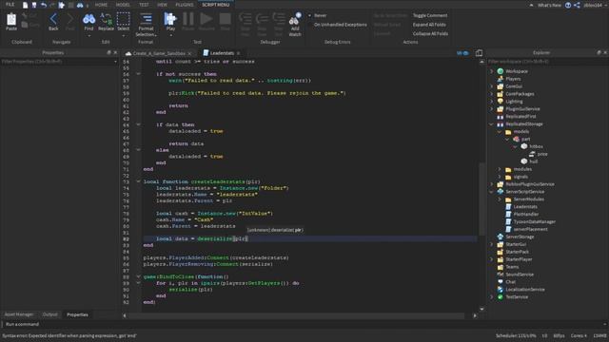Expand the Workspace node in Explorer
This screenshot has width=609, height=342.
click(492, 71)
